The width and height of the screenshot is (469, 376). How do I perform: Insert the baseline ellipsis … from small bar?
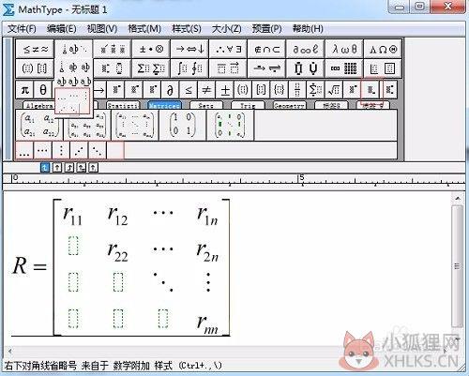tap(24, 151)
